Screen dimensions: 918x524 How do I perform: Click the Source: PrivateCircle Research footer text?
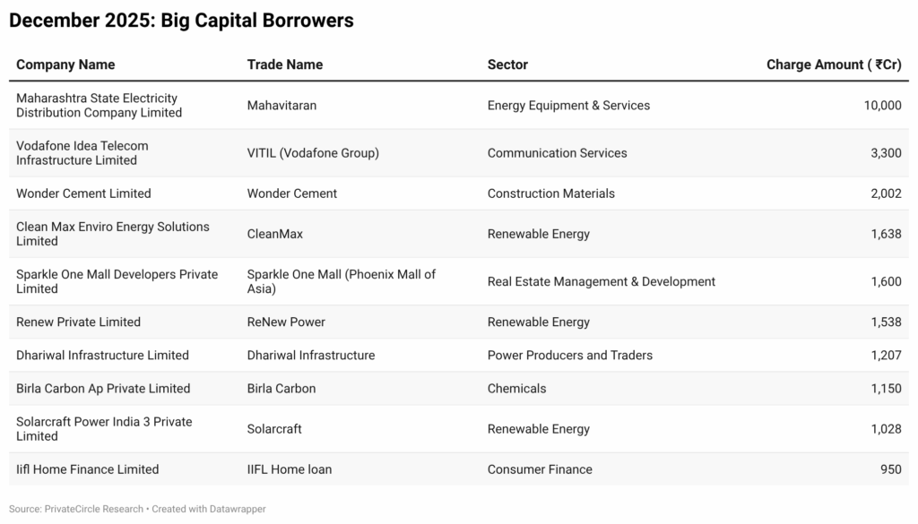pyautogui.click(x=76, y=509)
